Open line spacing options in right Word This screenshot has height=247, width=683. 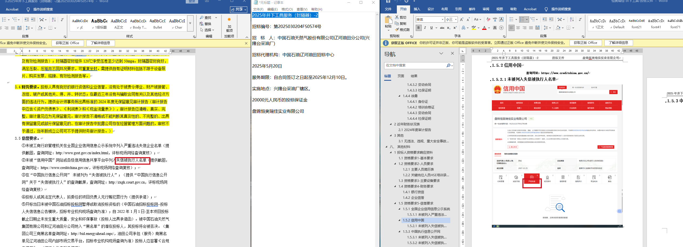click(547, 28)
